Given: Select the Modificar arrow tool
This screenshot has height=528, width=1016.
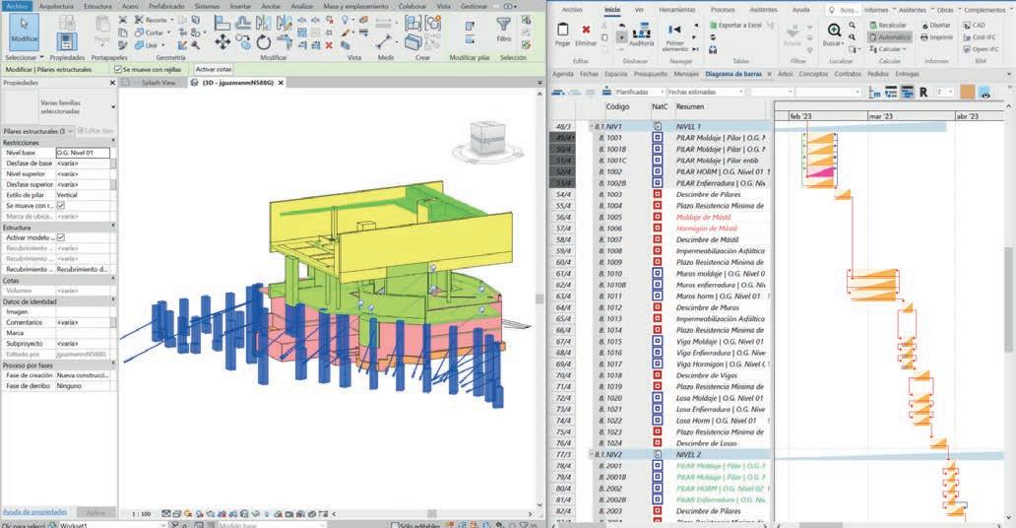Looking at the screenshot, I should tap(24, 30).
